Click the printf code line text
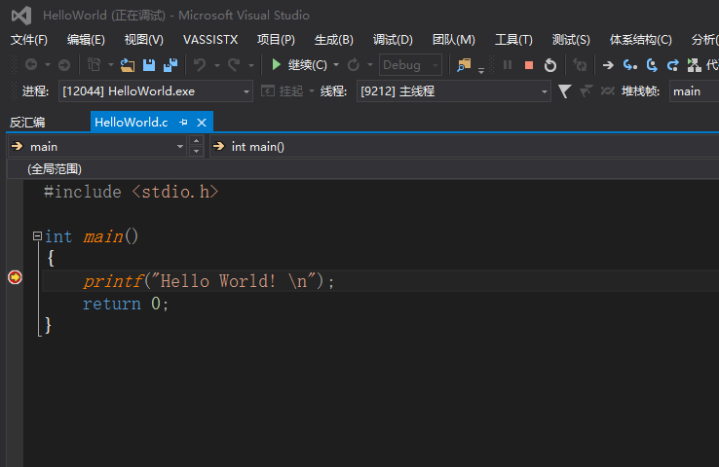The image size is (719, 467). tap(208, 281)
